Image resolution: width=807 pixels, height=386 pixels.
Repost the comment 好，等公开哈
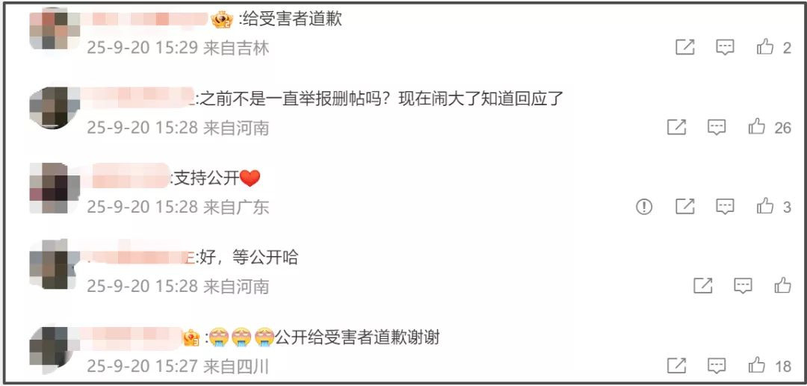coord(702,285)
